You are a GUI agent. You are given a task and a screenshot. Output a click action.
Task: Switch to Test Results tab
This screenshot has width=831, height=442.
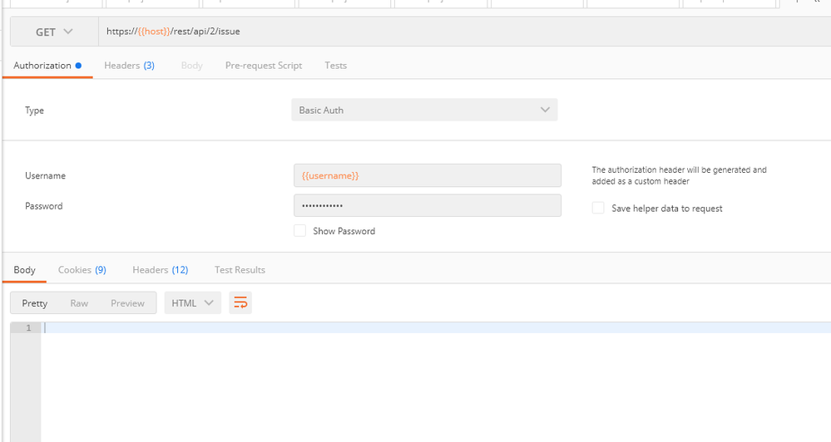tap(240, 270)
